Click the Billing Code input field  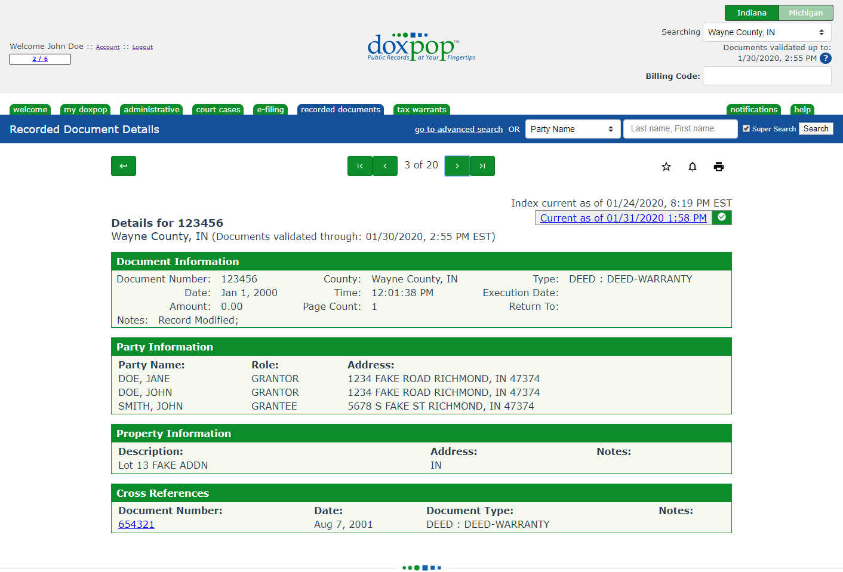(x=767, y=76)
